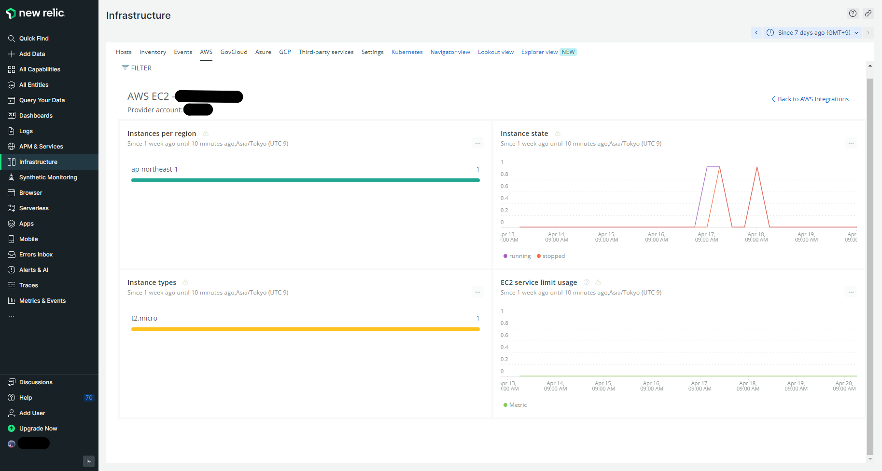The image size is (882, 471).
Task: Open Navigator view link
Action: [450, 52]
